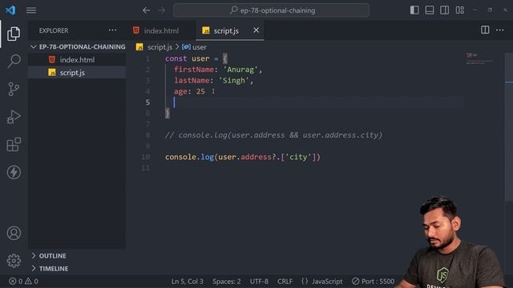513x288 pixels.
Task: Change line ending via CRLF
Action: point(285,281)
